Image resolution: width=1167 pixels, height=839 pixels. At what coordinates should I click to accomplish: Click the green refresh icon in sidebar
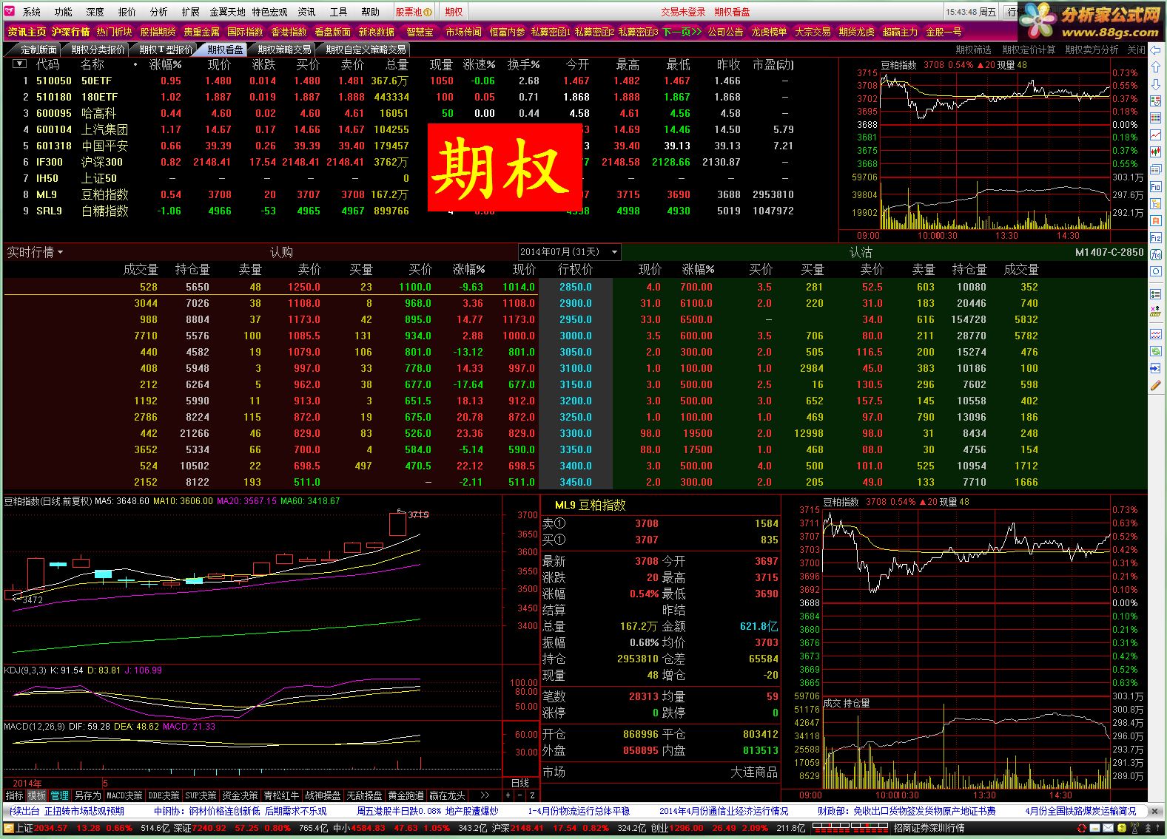pyautogui.click(x=1156, y=351)
